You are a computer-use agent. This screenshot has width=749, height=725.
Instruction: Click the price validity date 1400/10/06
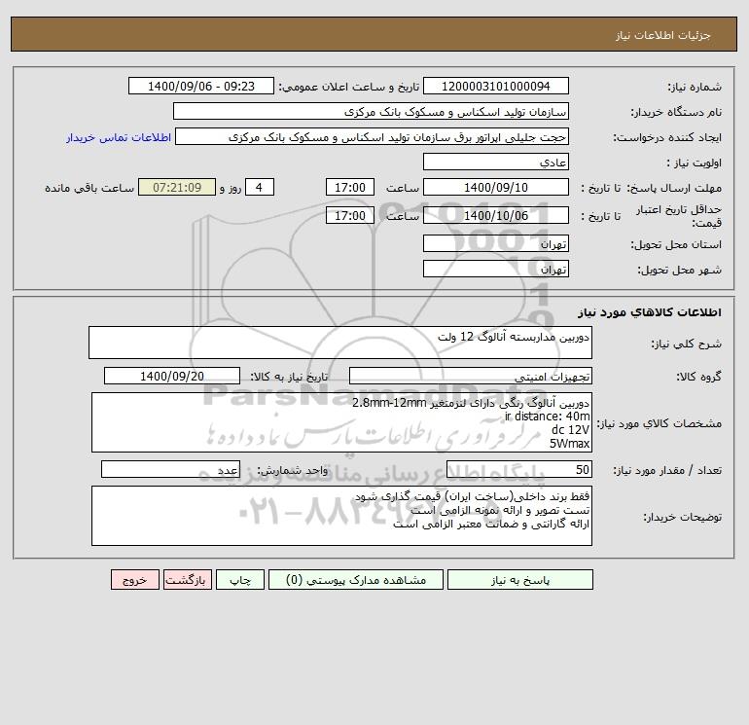[x=496, y=215]
